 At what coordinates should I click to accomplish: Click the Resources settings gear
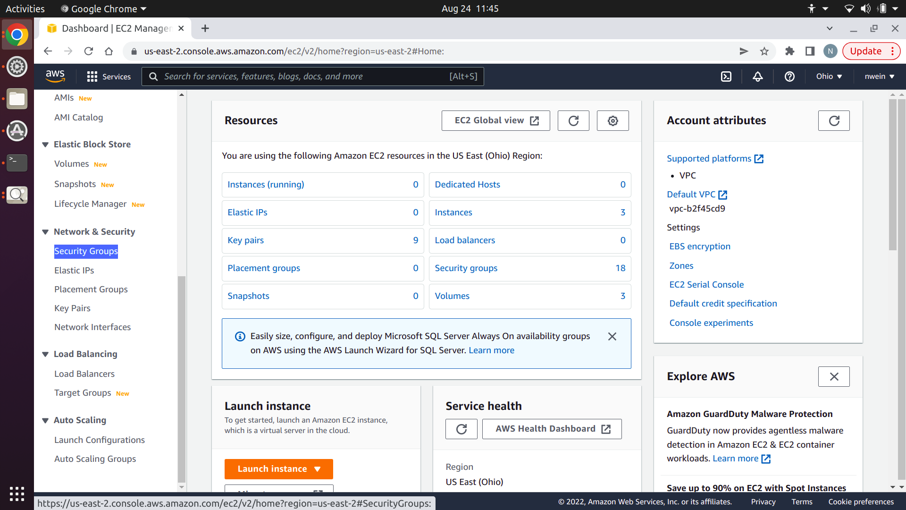point(612,121)
